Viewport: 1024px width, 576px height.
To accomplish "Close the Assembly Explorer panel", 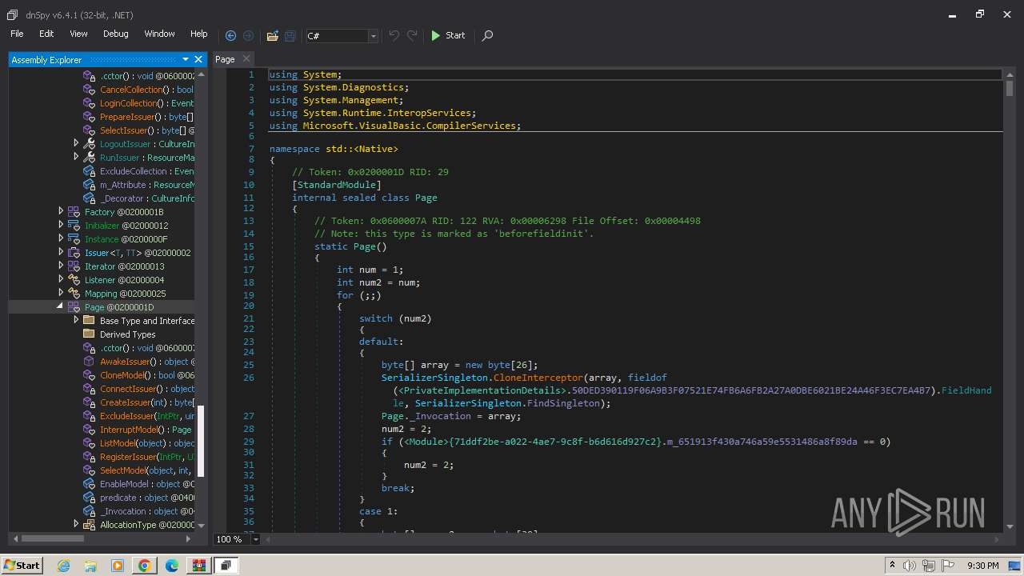I will pos(198,59).
